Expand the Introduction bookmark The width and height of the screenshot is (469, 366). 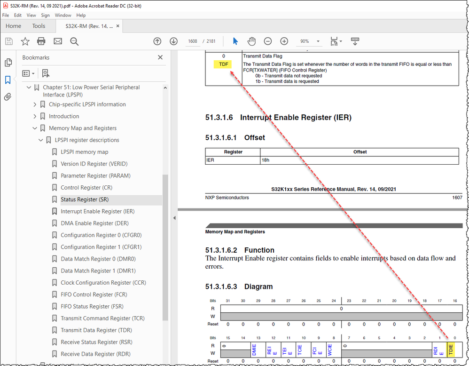point(35,116)
